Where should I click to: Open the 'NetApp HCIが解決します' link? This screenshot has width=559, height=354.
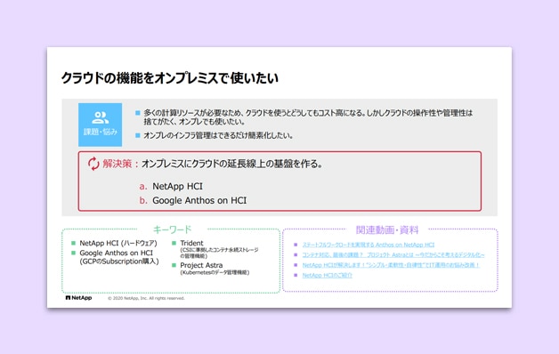click(391, 265)
